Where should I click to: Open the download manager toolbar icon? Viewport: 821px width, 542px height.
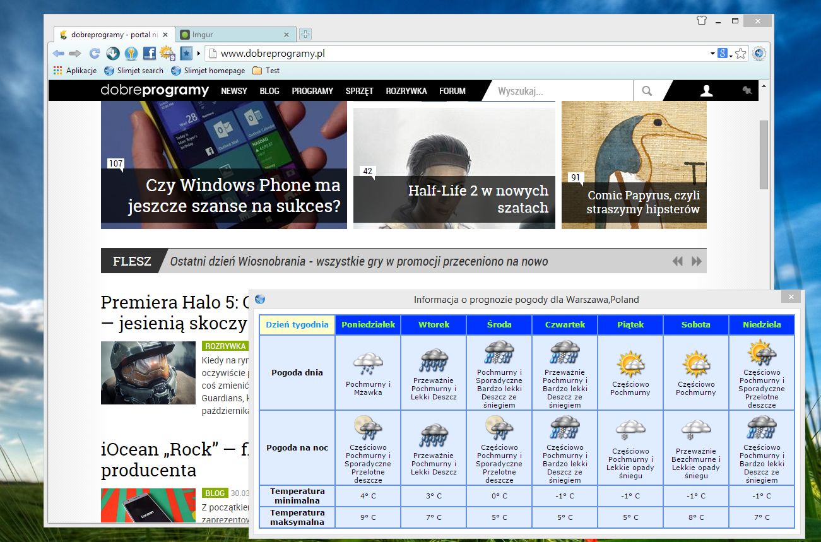(x=113, y=54)
